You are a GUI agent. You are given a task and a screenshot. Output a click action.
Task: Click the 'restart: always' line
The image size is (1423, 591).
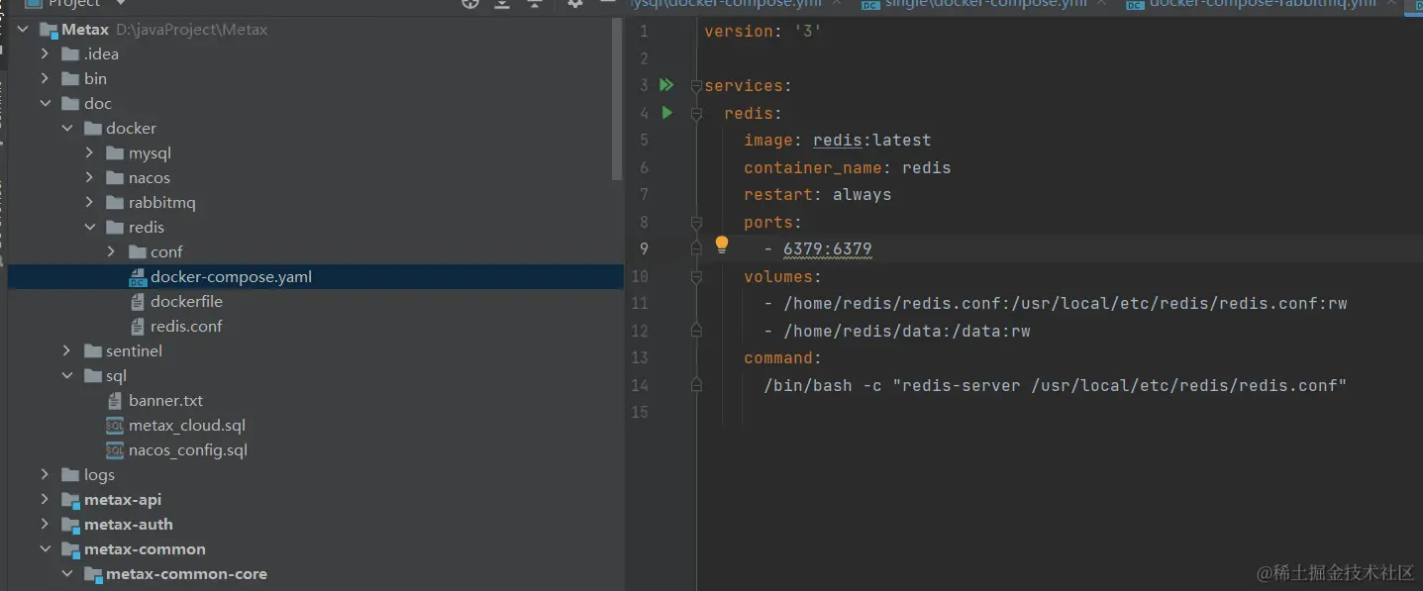818,195
